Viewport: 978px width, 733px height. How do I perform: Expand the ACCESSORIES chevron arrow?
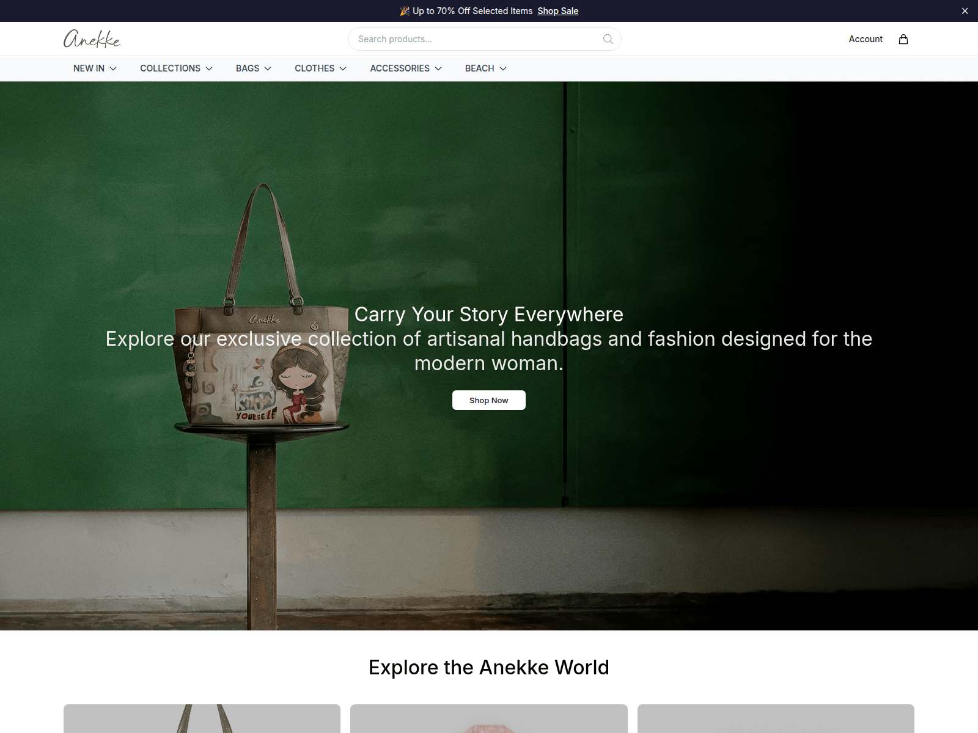[x=438, y=68]
